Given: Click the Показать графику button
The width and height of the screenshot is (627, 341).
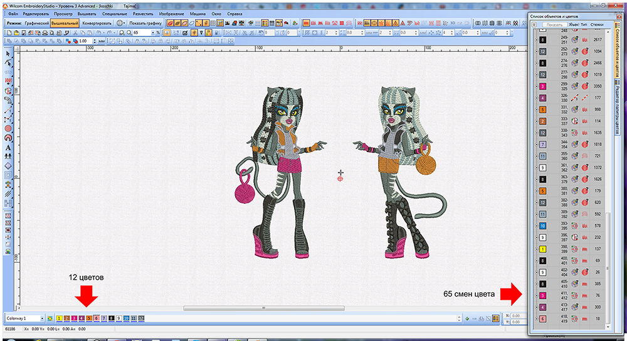Looking at the screenshot, I should 145,23.
